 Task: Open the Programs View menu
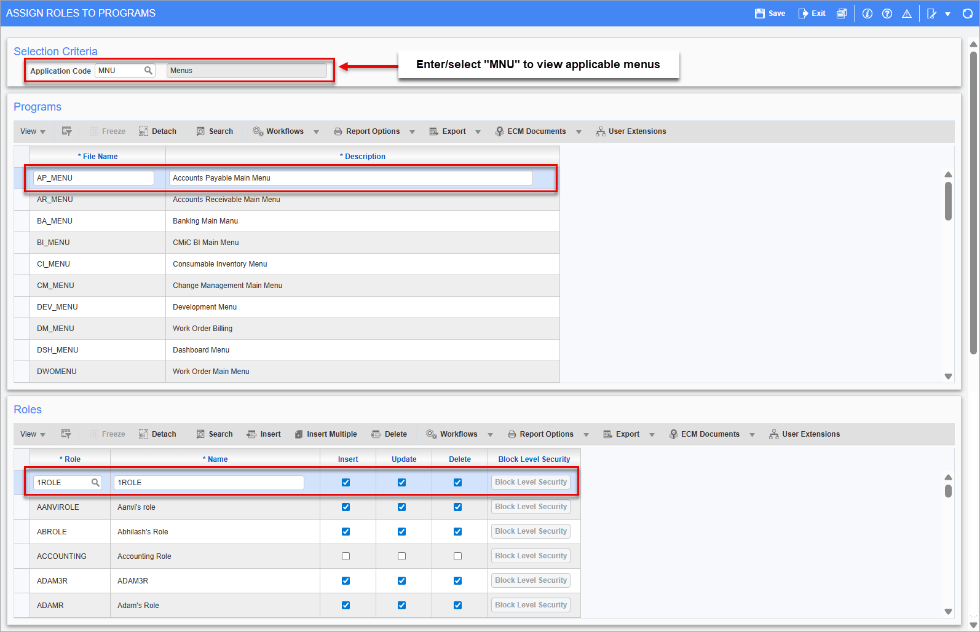(x=33, y=131)
